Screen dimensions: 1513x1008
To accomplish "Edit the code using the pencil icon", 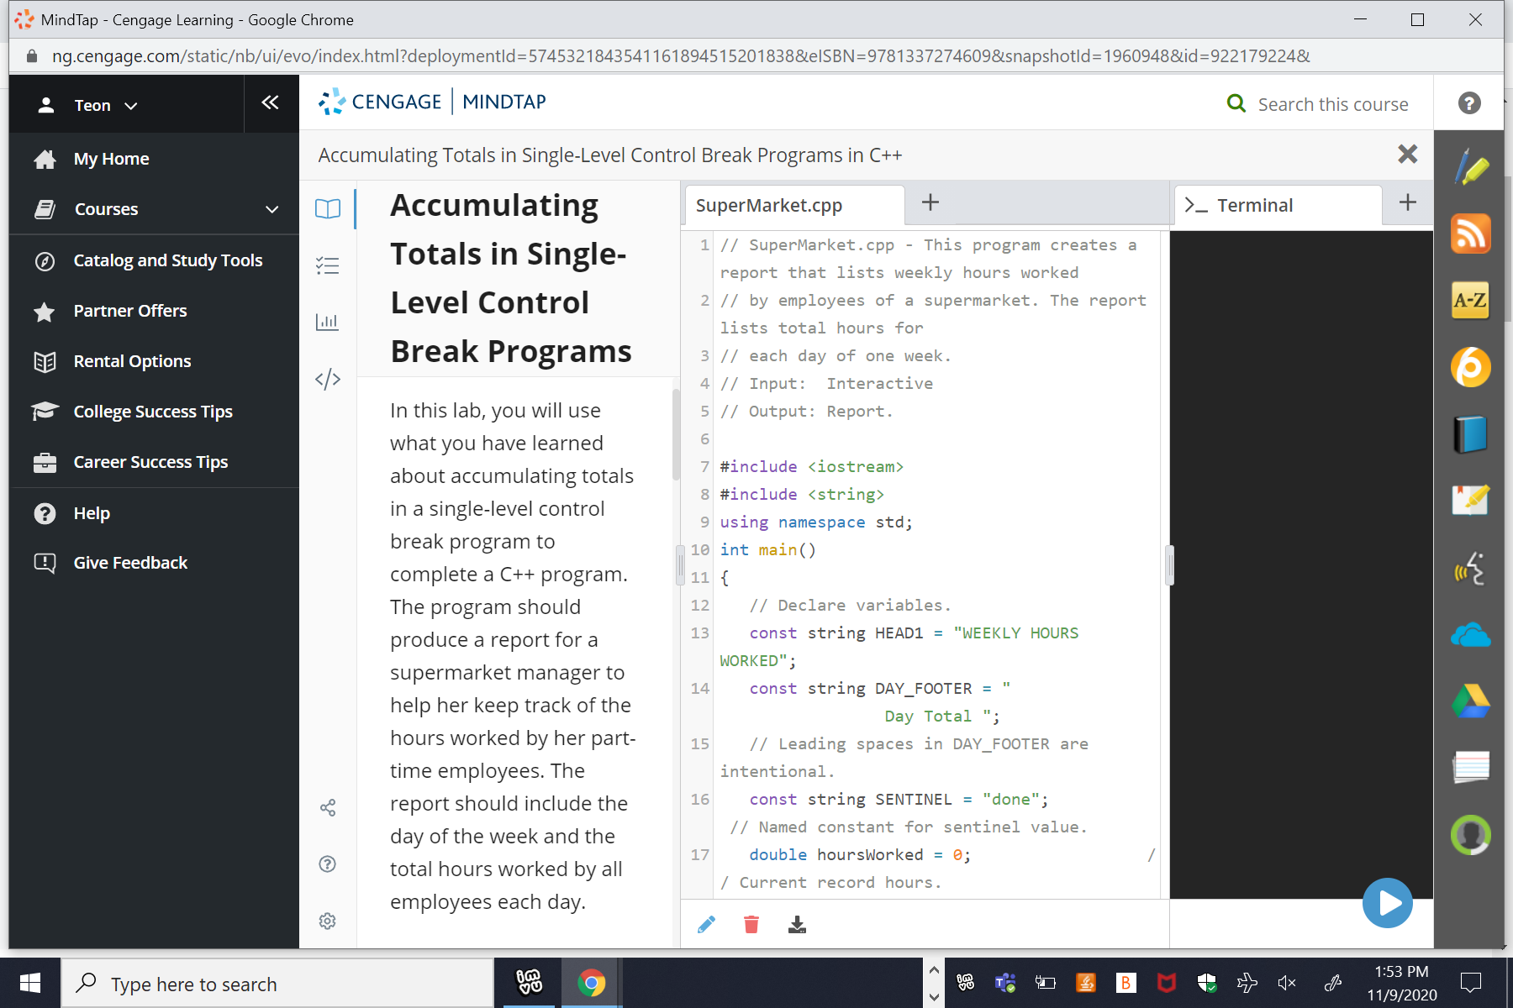I will pyautogui.click(x=706, y=923).
